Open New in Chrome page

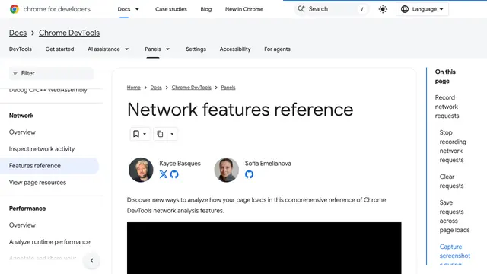pos(244,9)
